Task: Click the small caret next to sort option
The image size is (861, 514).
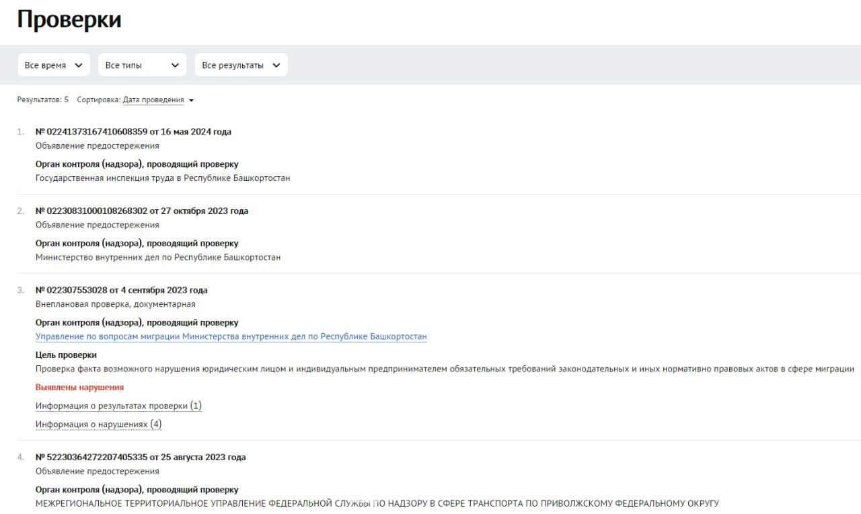Action: 192,101
